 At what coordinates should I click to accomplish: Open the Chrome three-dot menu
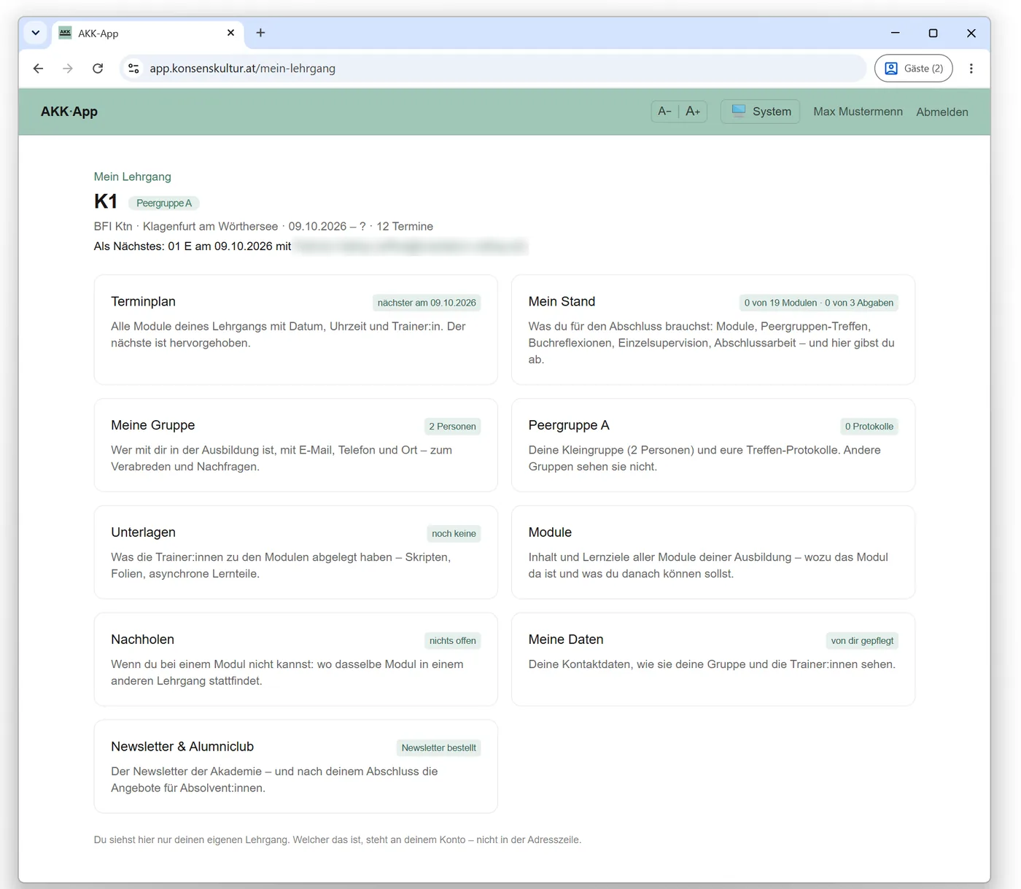click(971, 69)
